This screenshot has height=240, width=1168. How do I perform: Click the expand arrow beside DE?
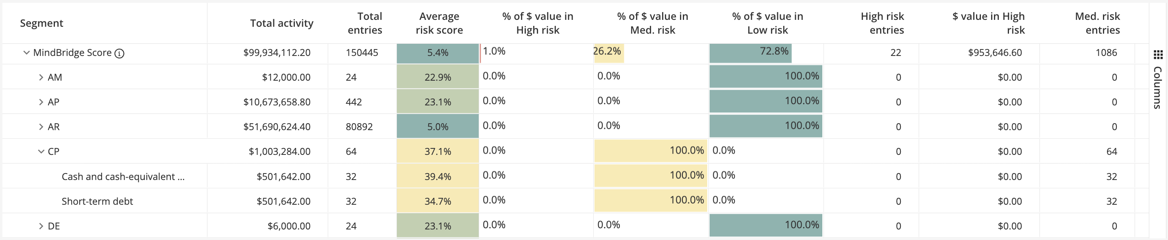(x=40, y=225)
